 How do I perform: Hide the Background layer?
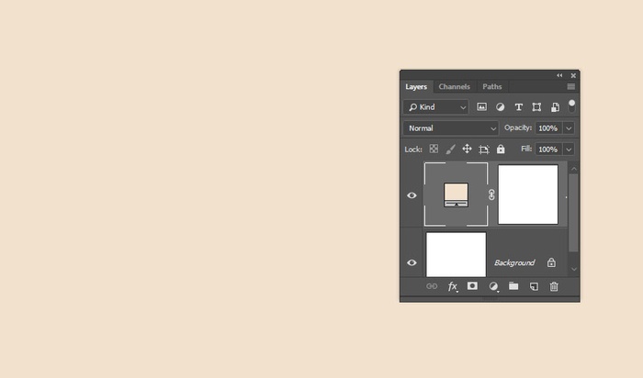click(x=412, y=262)
